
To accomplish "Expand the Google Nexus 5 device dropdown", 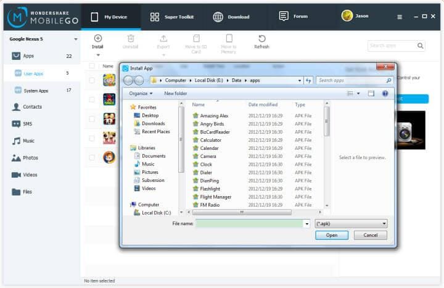I will [x=76, y=39].
